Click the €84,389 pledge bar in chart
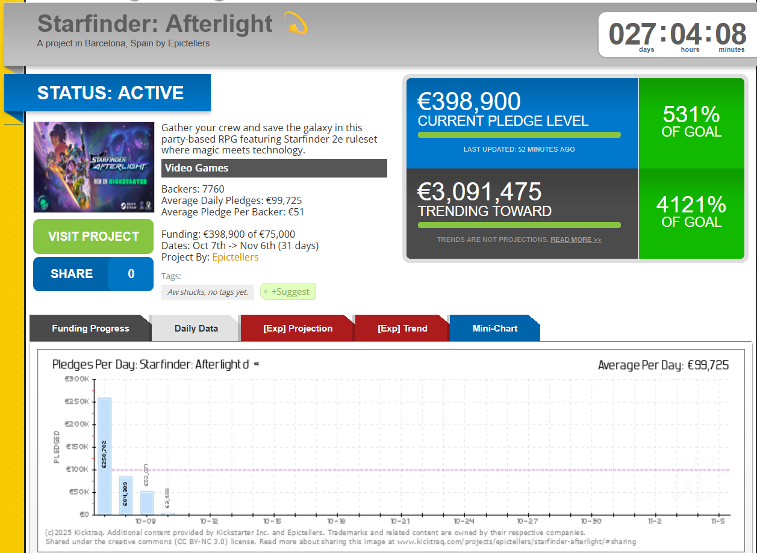This screenshot has width=757, height=553. click(126, 495)
